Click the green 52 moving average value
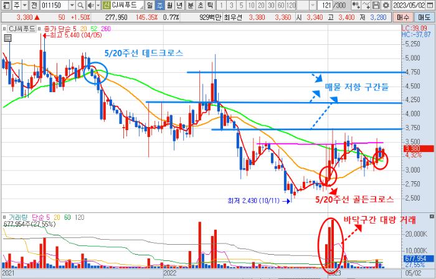The width and height of the screenshot is (436, 279). point(94,29)
